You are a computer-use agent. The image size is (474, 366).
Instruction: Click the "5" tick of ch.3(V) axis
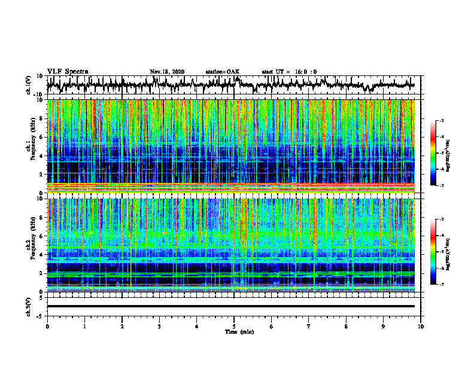[42, 298]
